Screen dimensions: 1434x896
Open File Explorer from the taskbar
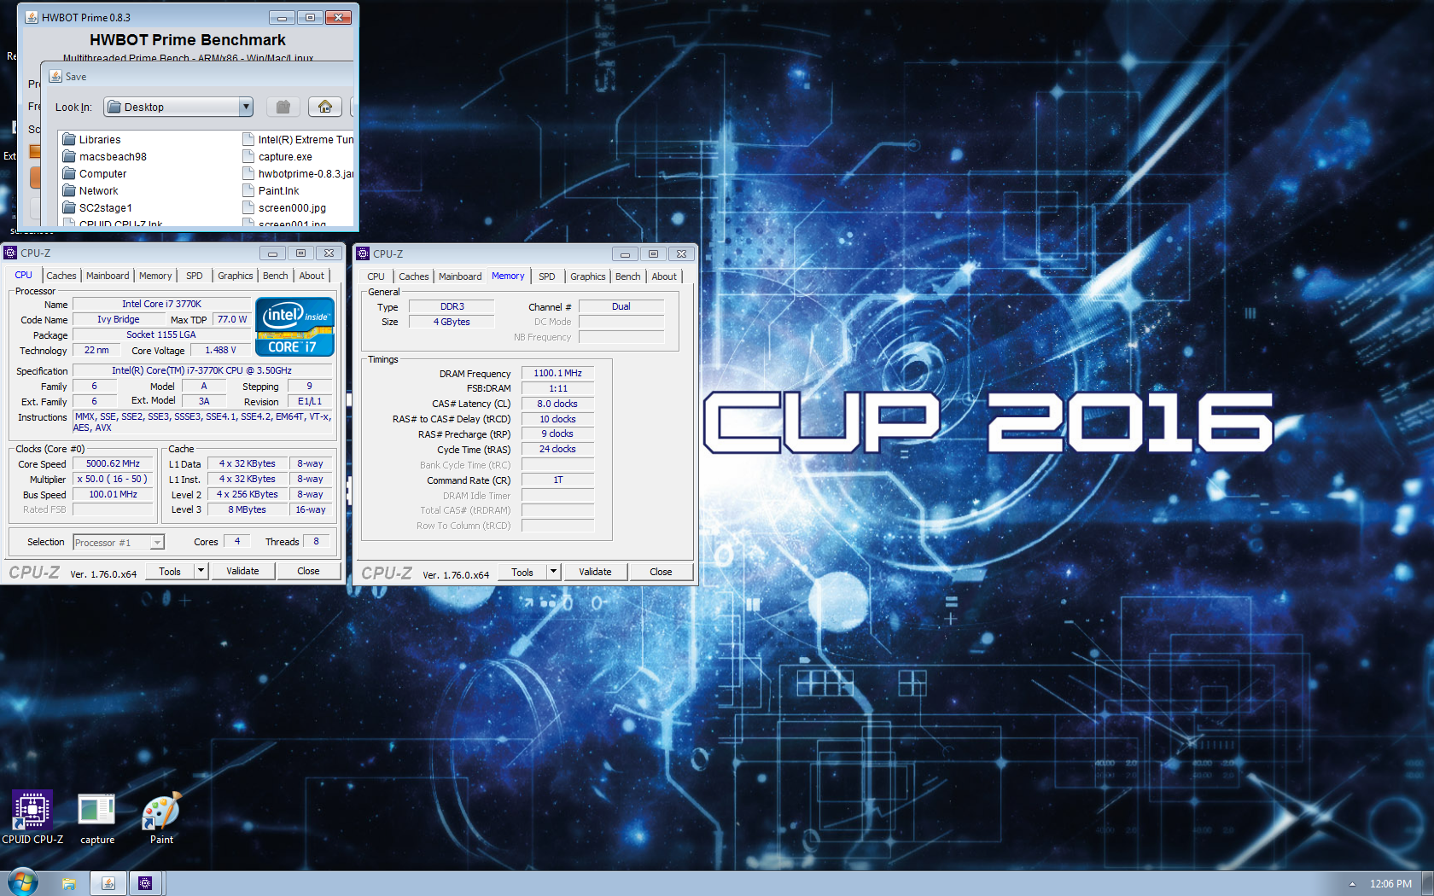tap(69, 883)
